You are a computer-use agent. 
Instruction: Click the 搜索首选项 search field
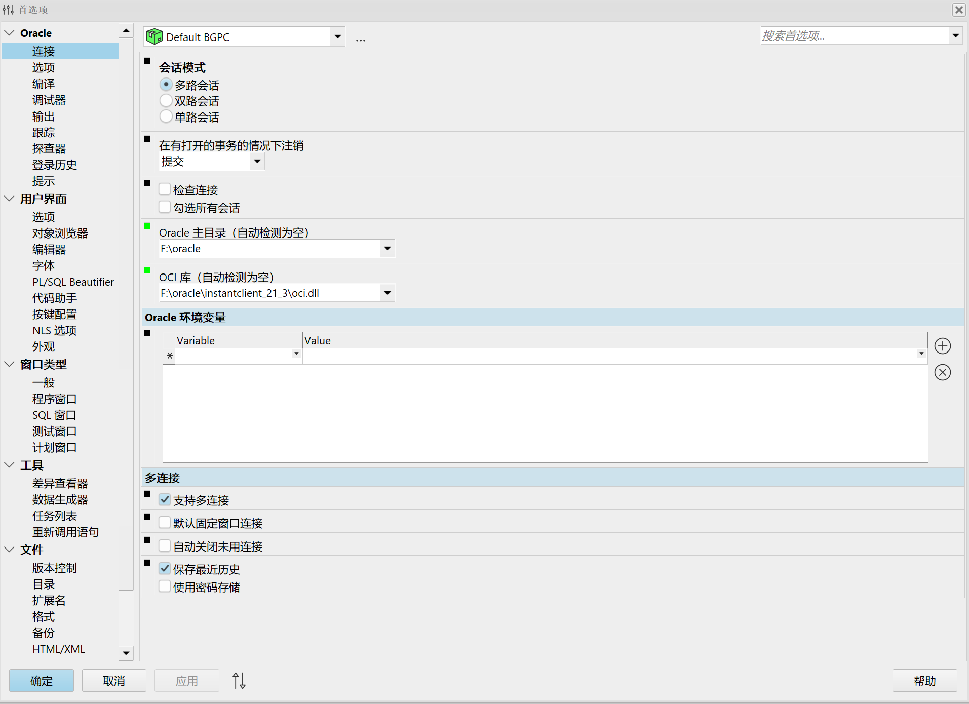click(855, 35)
